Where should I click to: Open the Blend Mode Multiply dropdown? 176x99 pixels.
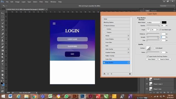[x=154, y=23]
